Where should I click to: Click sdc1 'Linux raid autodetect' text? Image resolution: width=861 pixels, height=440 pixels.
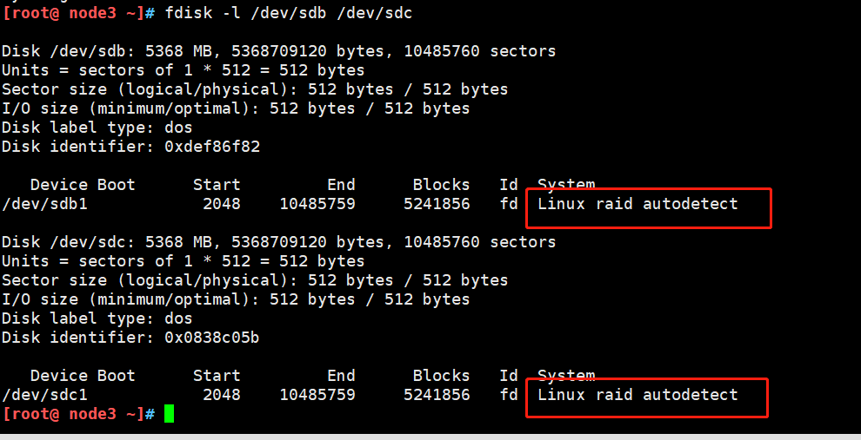tap(637, 395)
